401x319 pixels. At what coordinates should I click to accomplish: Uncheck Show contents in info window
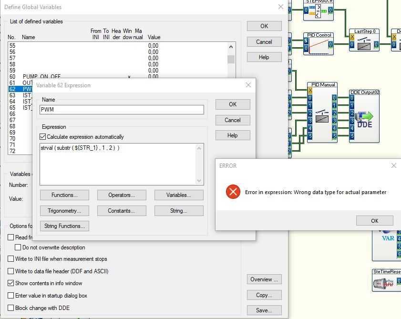click(11, 283)
